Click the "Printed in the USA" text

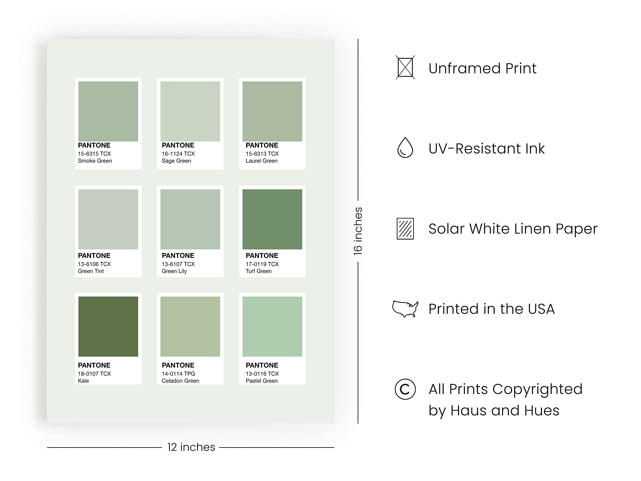click(x=492, y=309)
